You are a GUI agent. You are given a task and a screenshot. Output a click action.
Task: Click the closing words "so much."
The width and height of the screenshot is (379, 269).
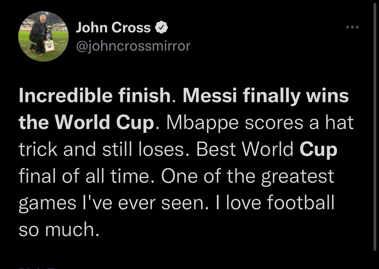coord(56,230)
